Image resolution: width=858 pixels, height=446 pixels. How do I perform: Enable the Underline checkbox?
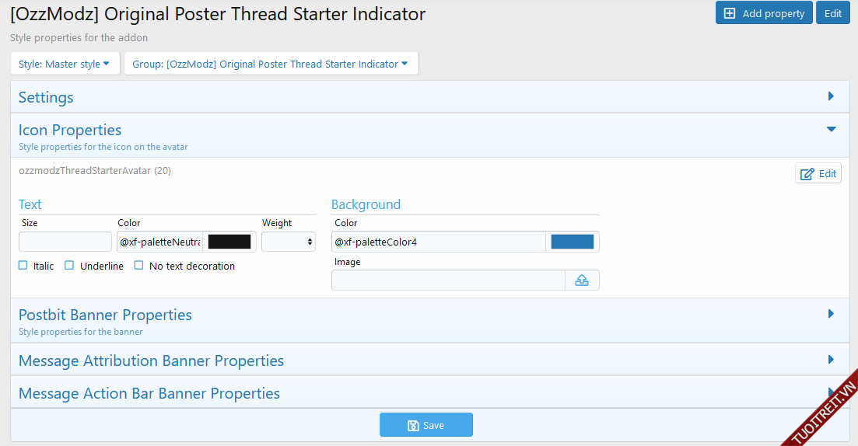[69, 266]
